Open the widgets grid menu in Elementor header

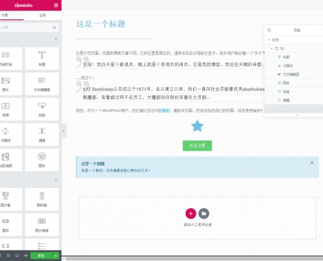[56, 5]
